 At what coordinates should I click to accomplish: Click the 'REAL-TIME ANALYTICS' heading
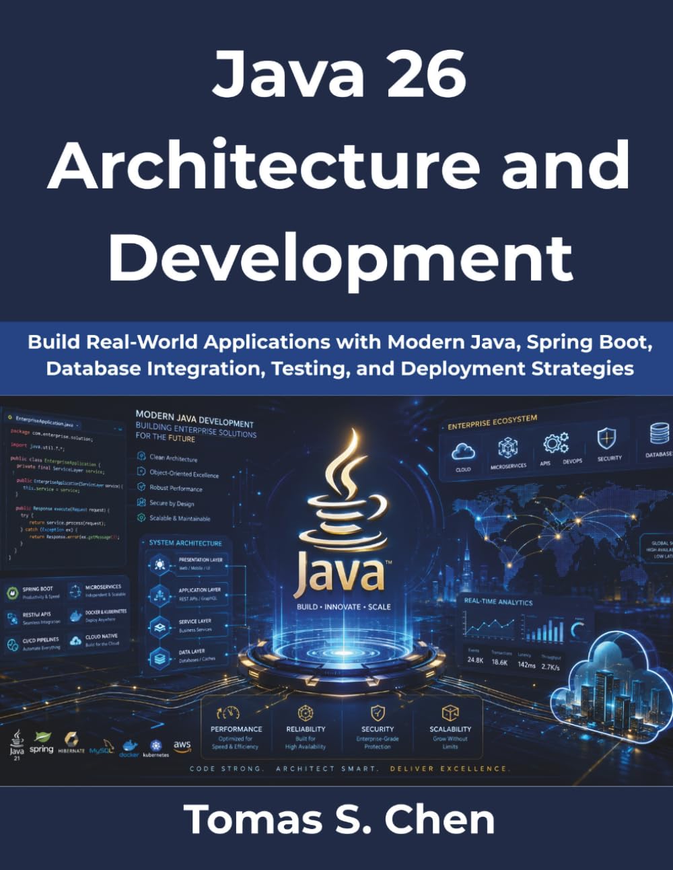point(498,602)
